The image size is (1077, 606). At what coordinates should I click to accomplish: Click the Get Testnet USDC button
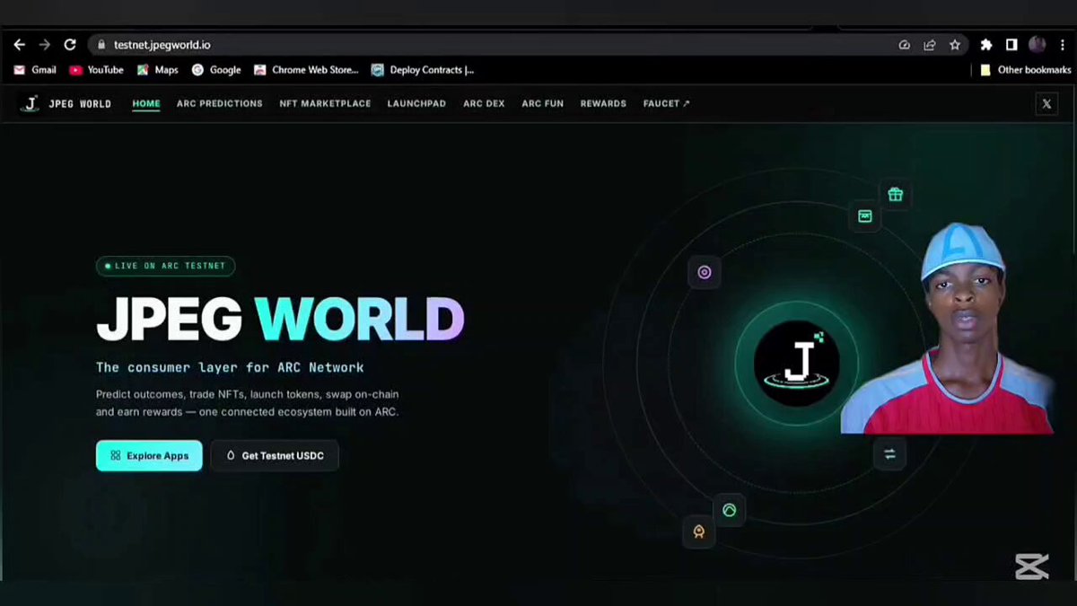tap(275, 455)
